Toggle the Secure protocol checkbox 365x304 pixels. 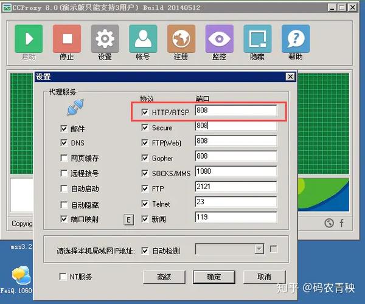point(145,128)
